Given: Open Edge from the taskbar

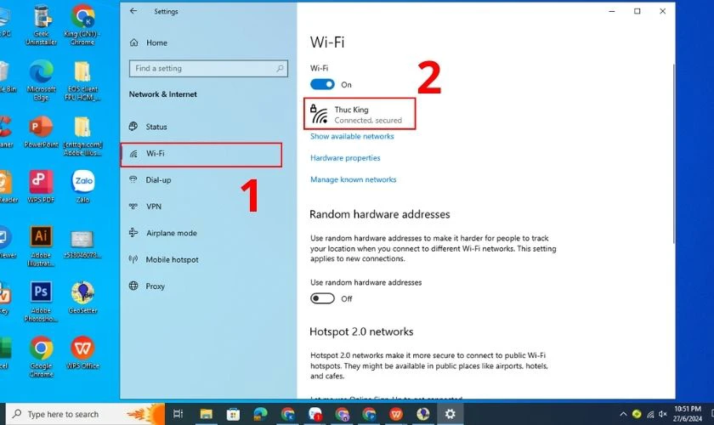Looking at the screenshot, I should click(x=260, y=414).
